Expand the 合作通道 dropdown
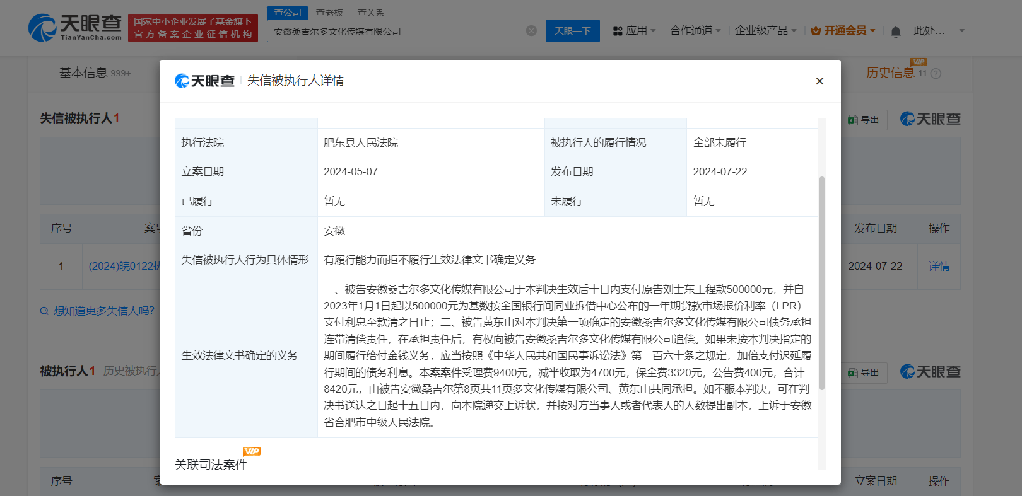The height and width of the screenshot is (496, 1022). point(695,30)
